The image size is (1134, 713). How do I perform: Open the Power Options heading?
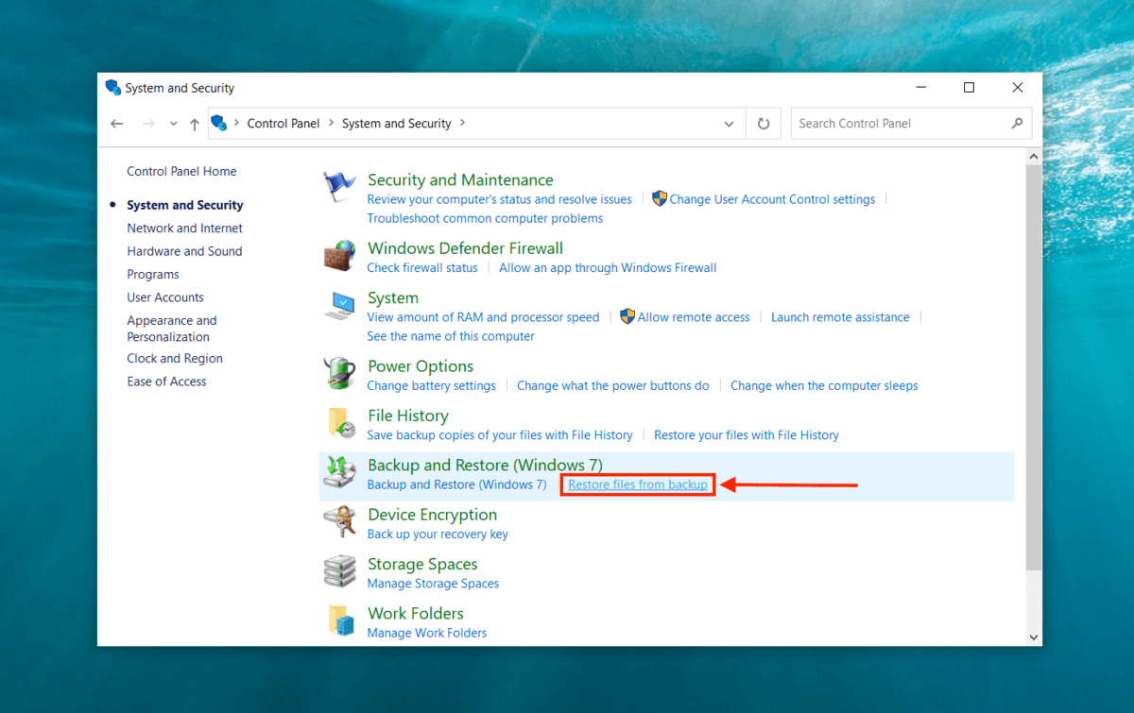(421, 366)
